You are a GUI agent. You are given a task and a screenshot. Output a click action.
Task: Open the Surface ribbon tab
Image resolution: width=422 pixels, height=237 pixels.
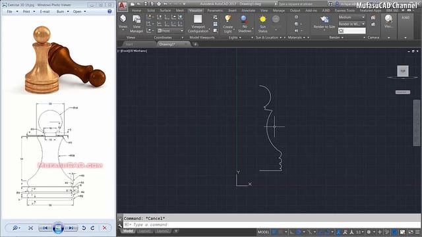(x=166, y=11)
